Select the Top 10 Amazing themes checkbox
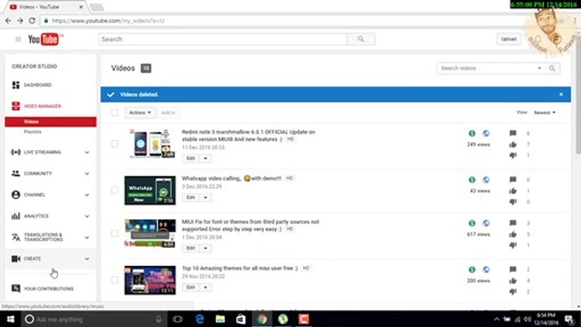 [x=114, y=280]
